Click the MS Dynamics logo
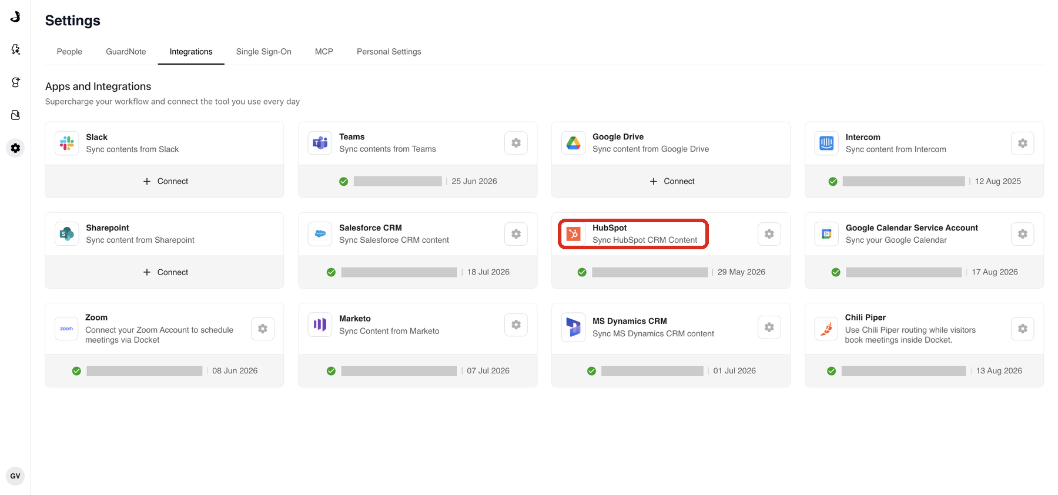This screenshot has height=495, width=1058. pyautogui.click(x=574, y=327)
